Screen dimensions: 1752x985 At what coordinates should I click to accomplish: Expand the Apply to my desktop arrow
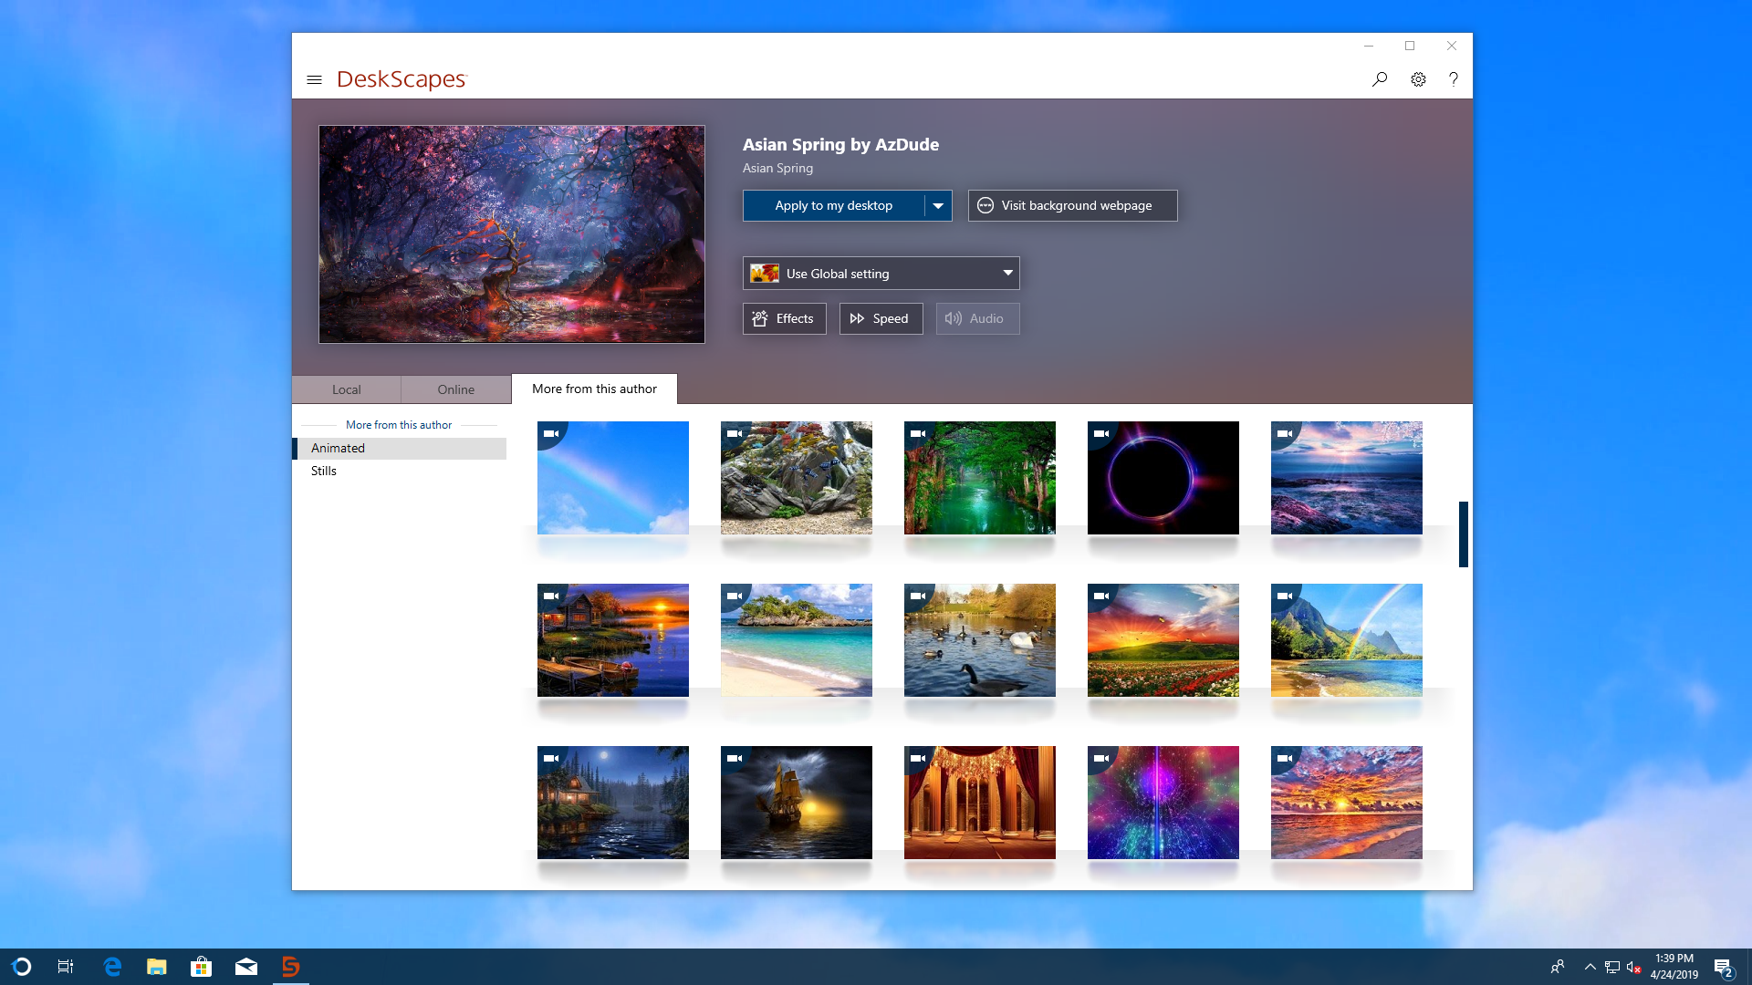pos(938,205)
